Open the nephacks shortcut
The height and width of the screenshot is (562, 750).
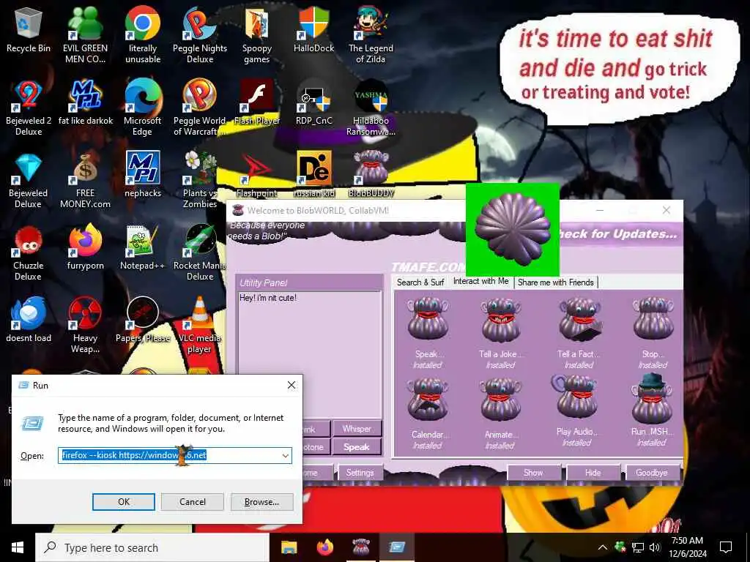pyautogui.click(x=143, y=175)
